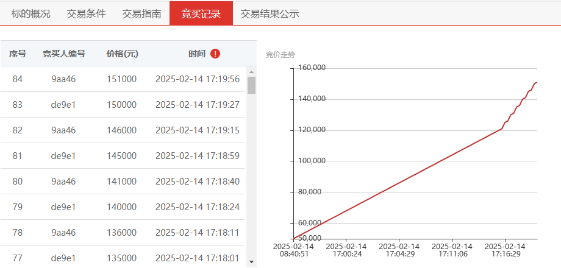This screenshot has height=268, width=561.
Task: Click the red exclamation icon beside 时间
Action: [x=215, y=54]
